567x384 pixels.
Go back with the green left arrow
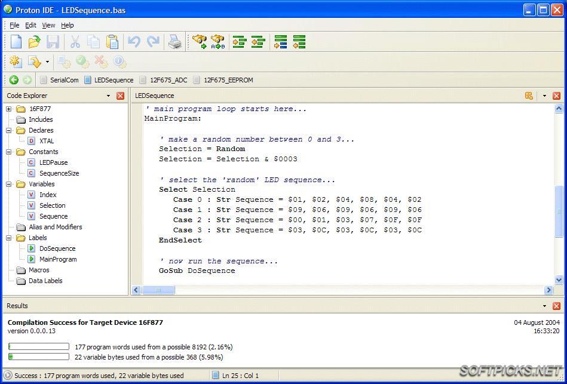click(x=14, y=80)
